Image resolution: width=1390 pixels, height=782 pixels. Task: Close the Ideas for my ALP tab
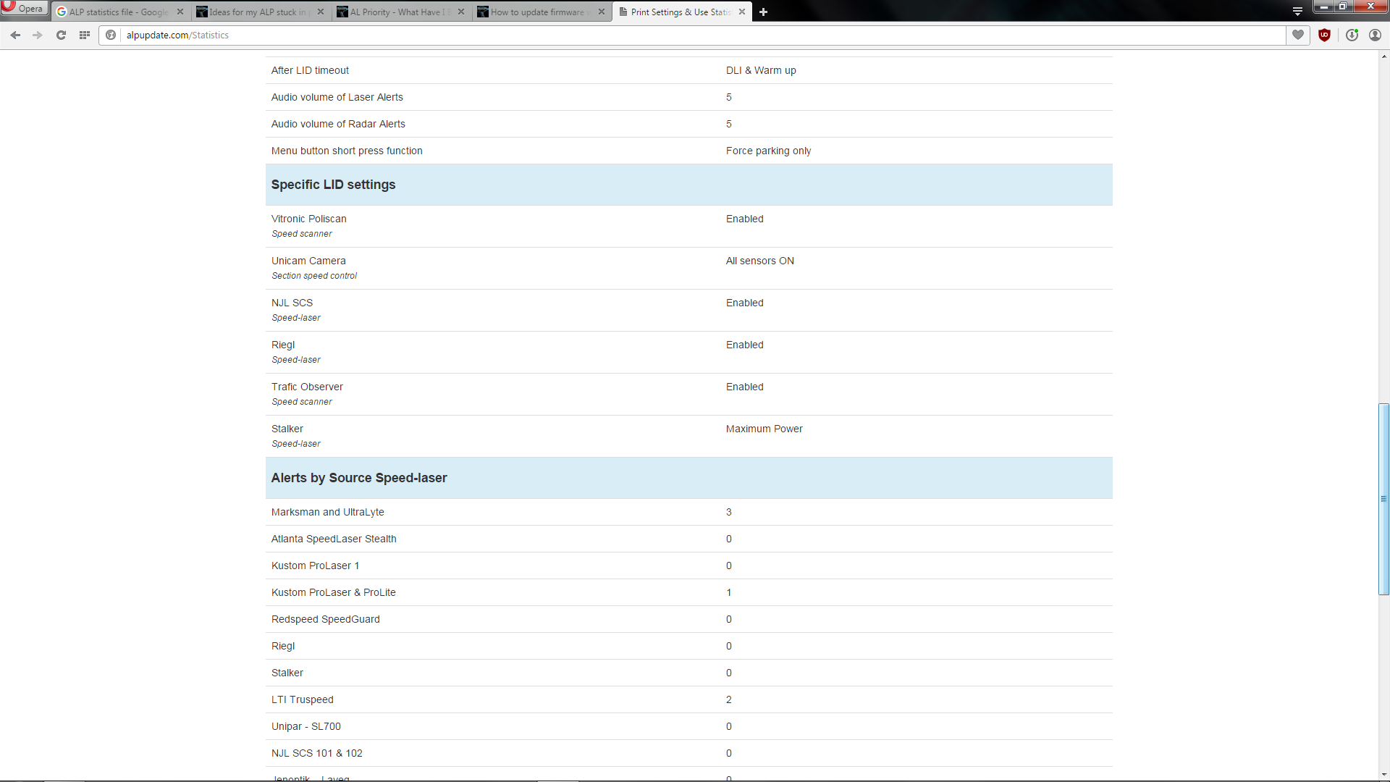pos(321,12)
